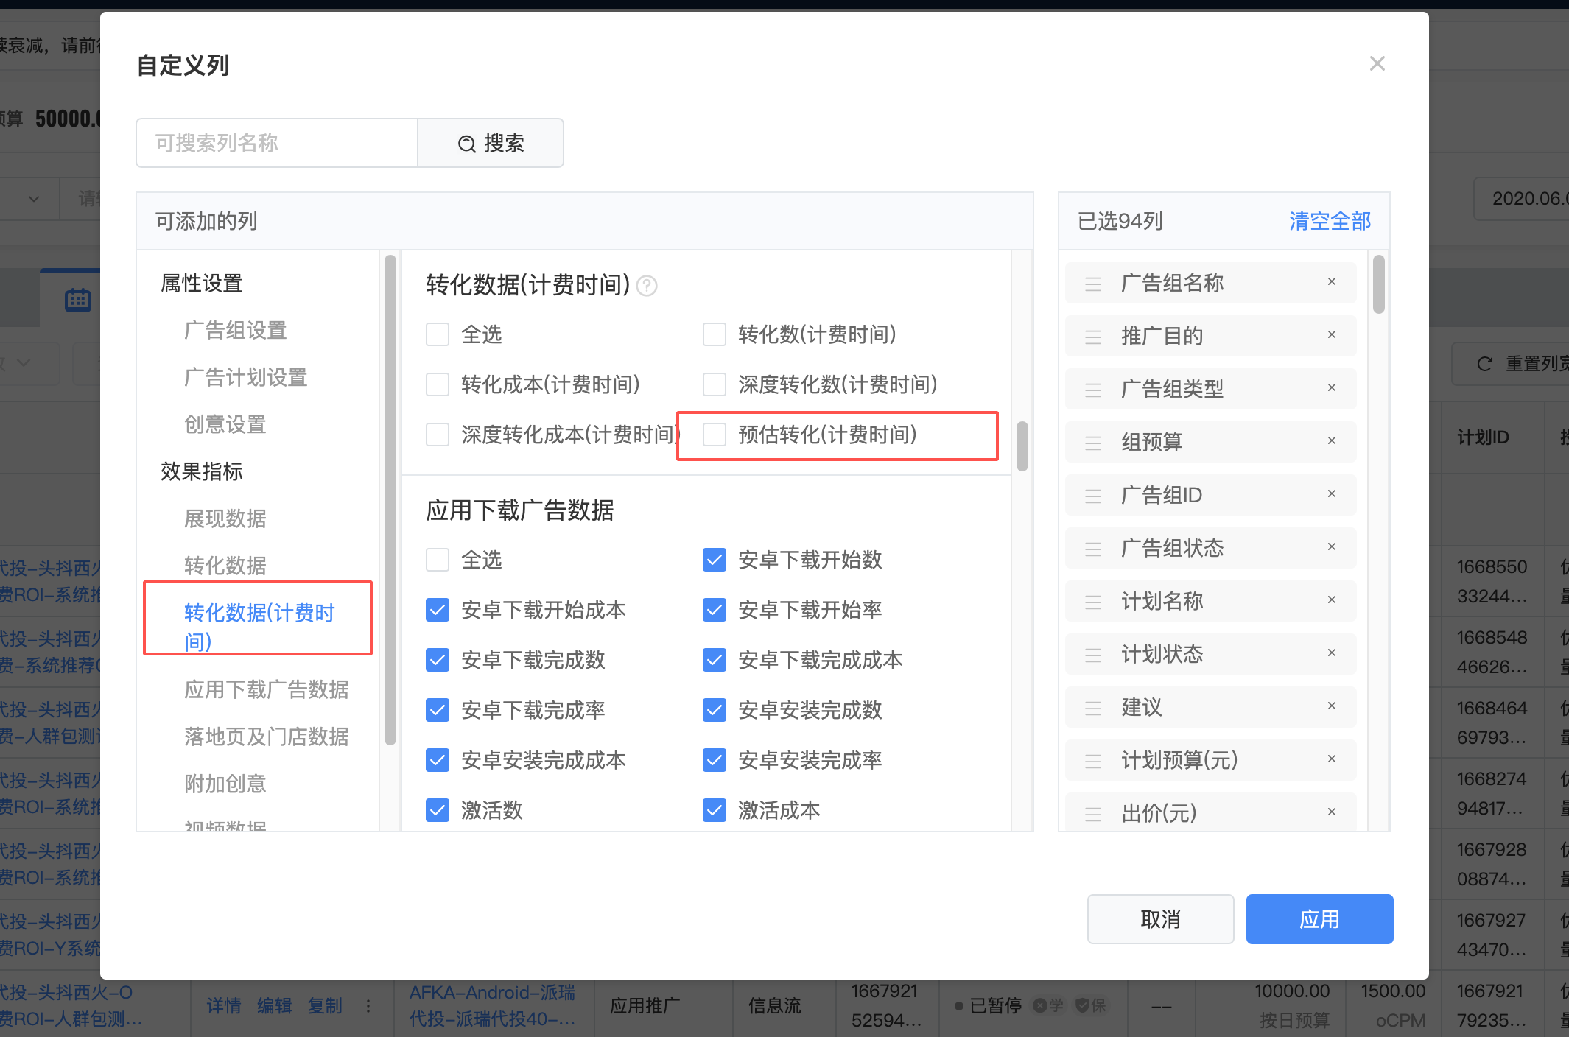Click 取消 button
The height and width of the screenshot is (1037, 1569).
point(1161,919)
